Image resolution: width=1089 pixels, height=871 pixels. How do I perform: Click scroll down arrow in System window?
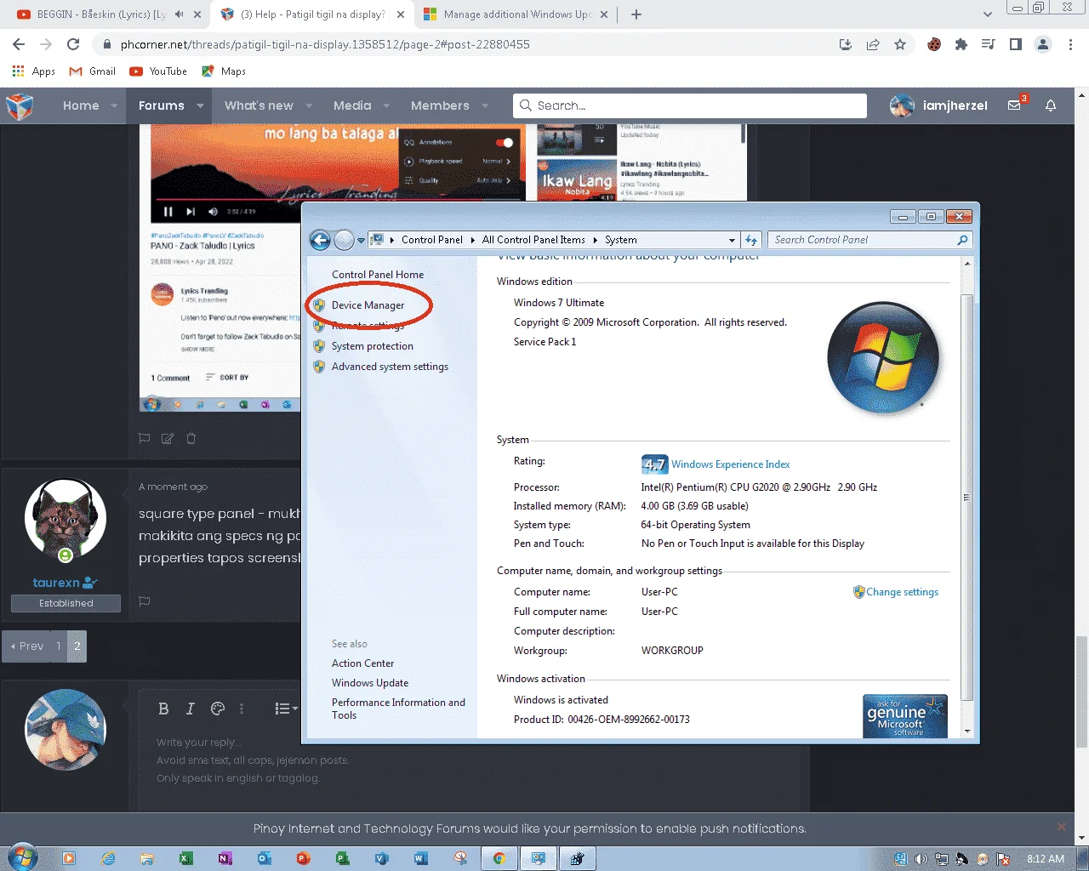point(967,731)
